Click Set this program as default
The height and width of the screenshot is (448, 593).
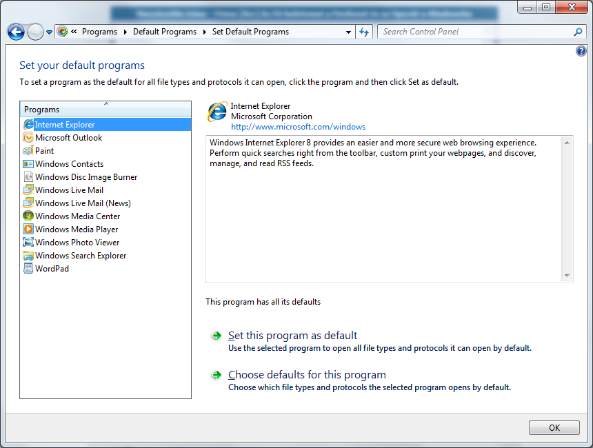292,336
